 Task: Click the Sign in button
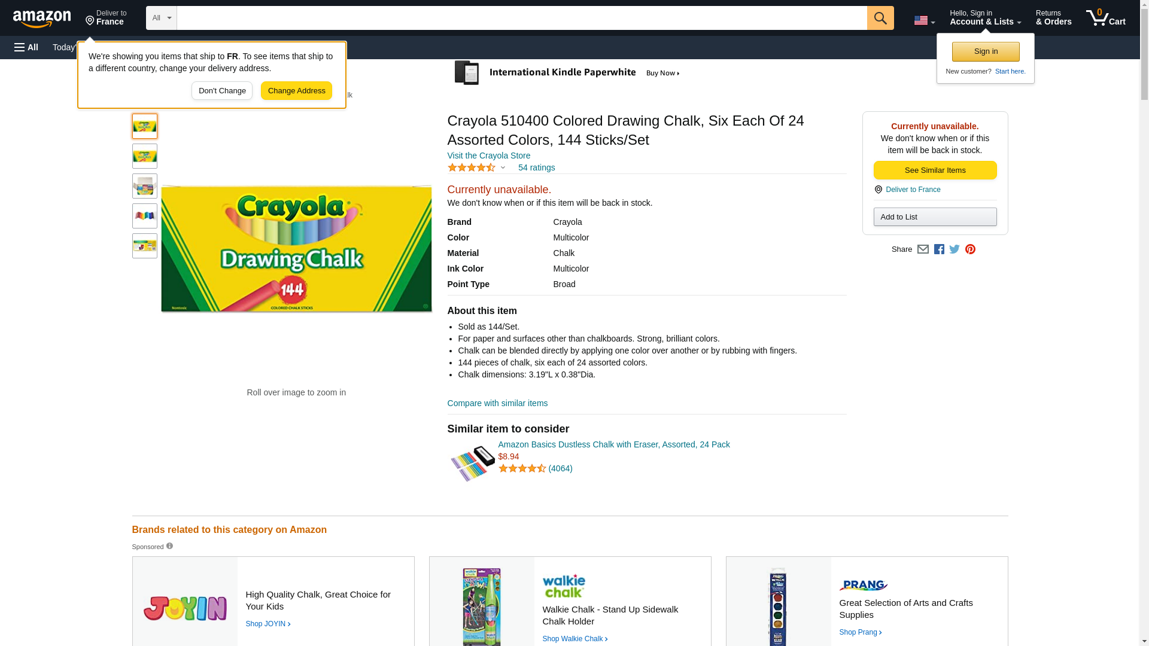[x=986, y=51]
